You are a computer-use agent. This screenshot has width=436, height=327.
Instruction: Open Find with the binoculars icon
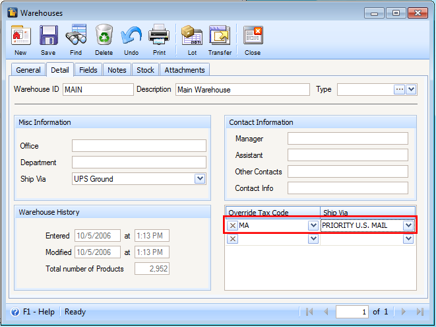point(76,35)
